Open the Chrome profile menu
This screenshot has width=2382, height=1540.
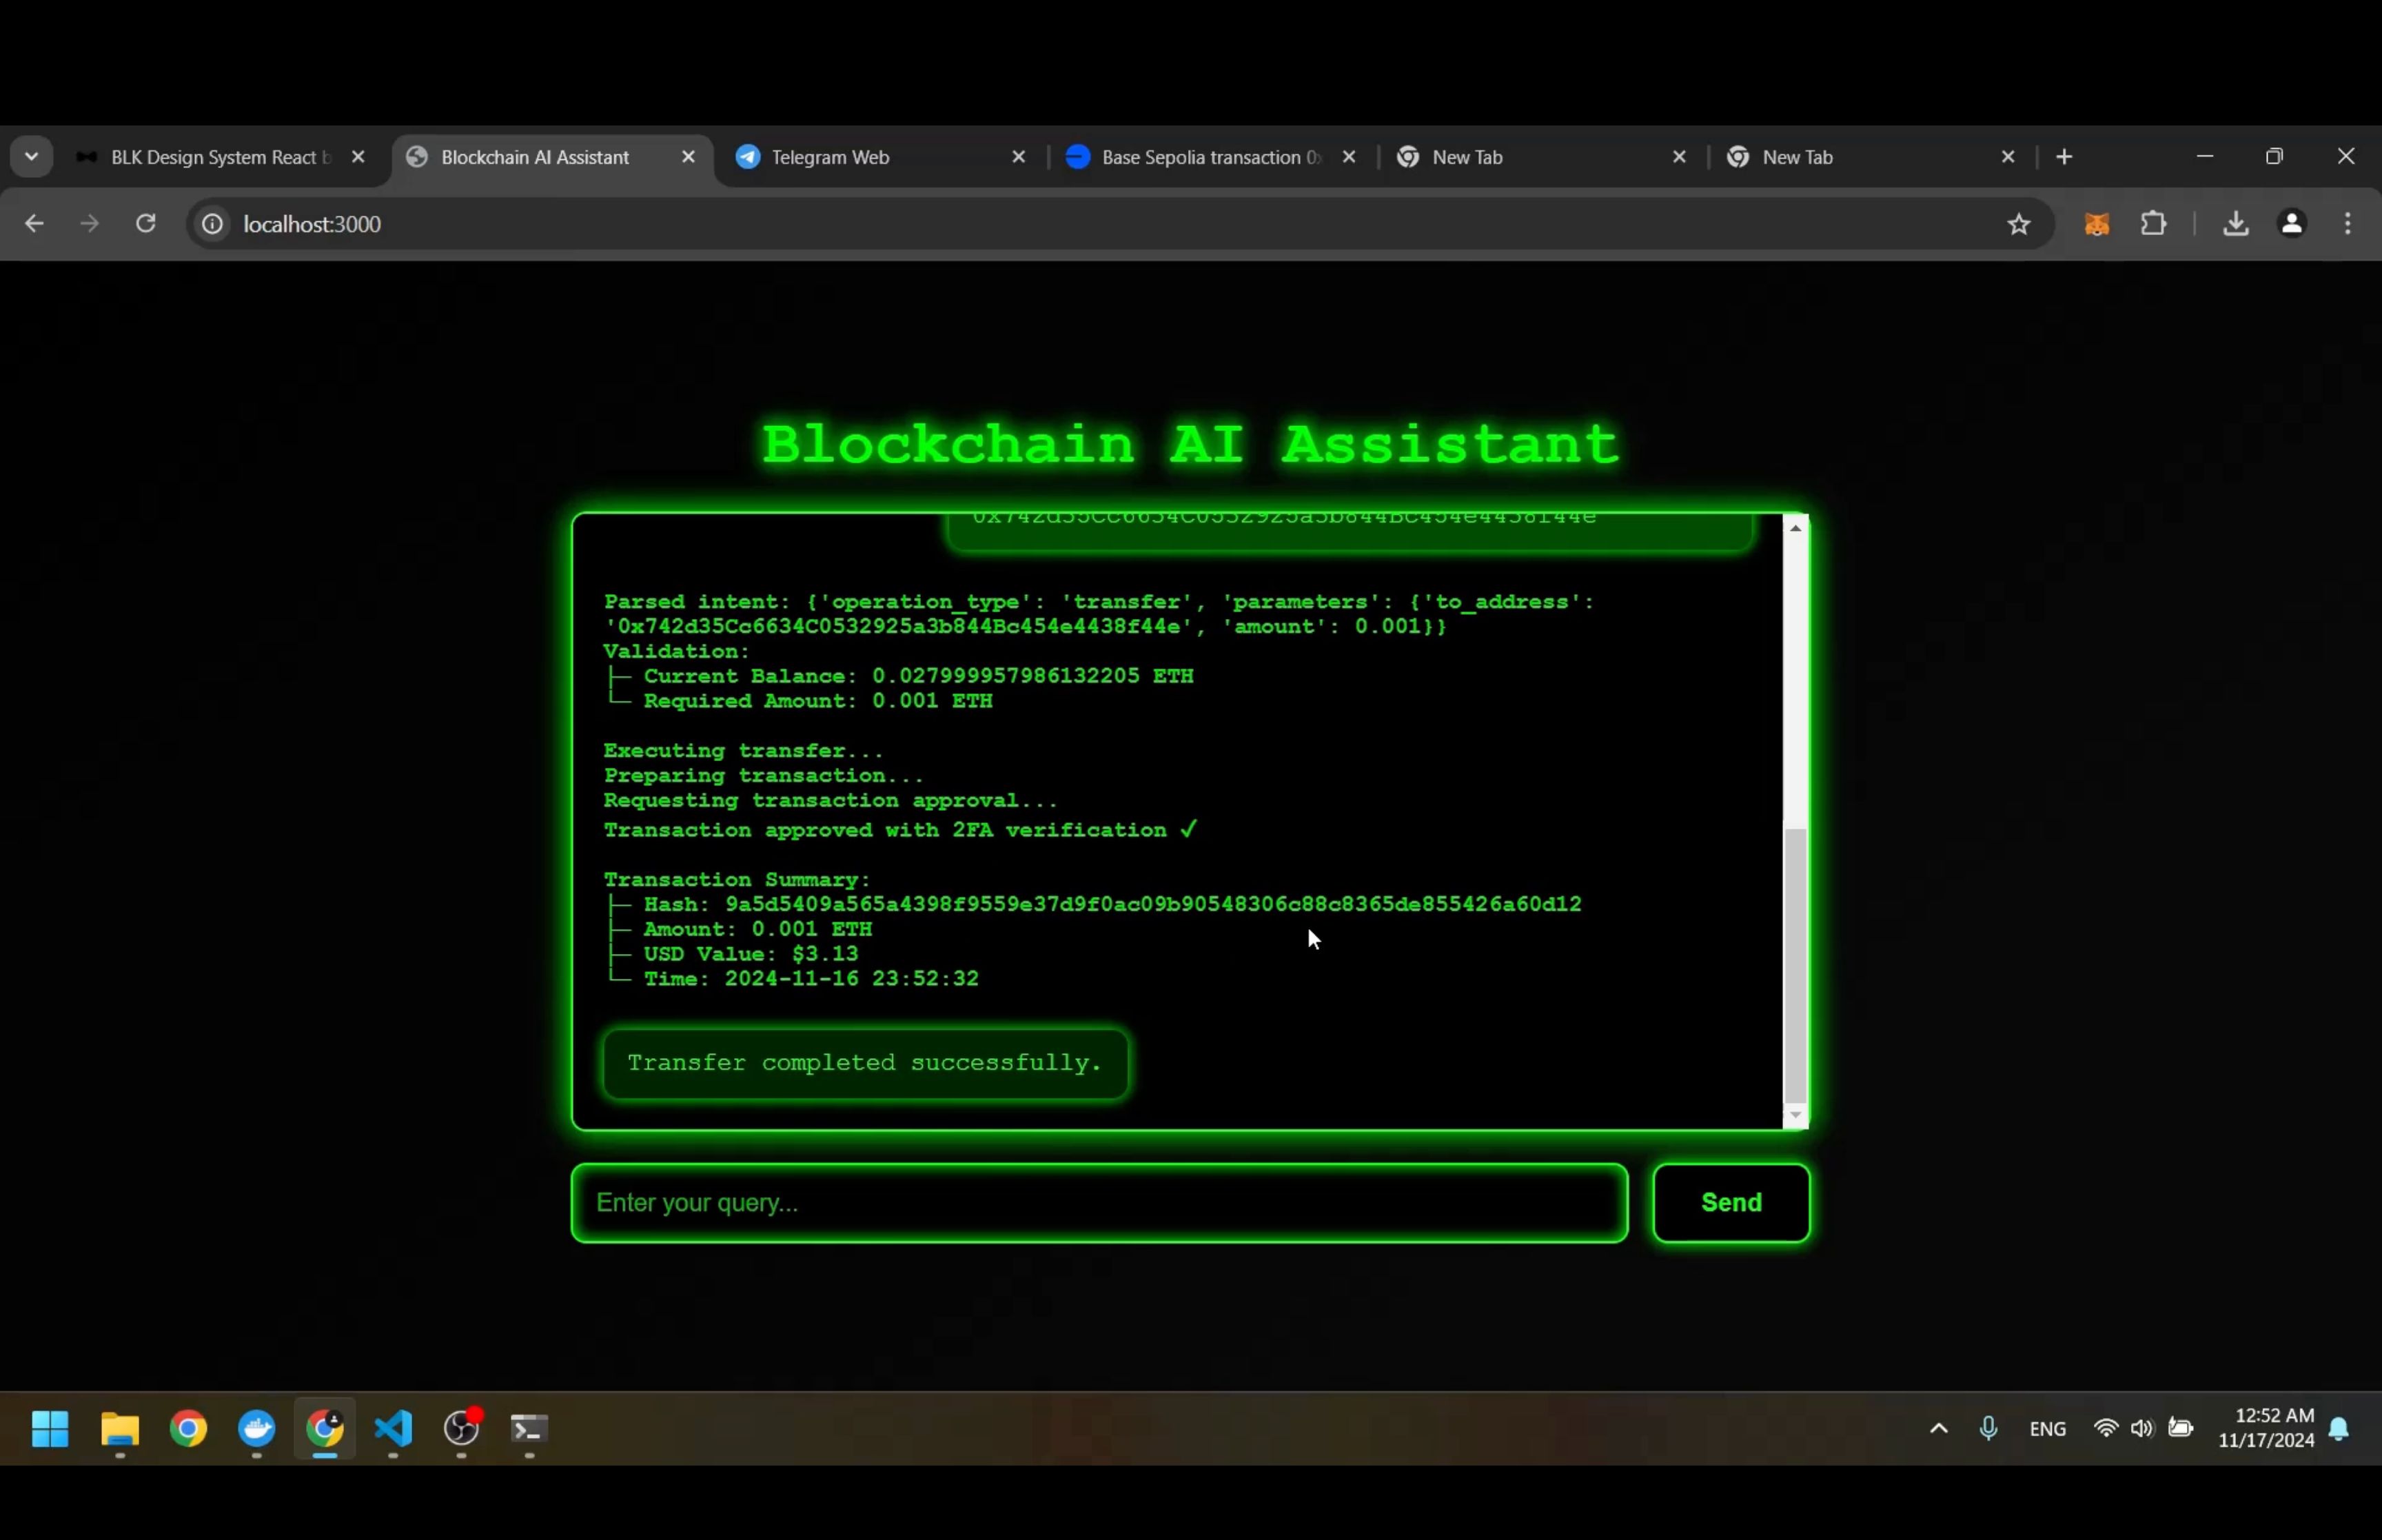point(2292,224)
